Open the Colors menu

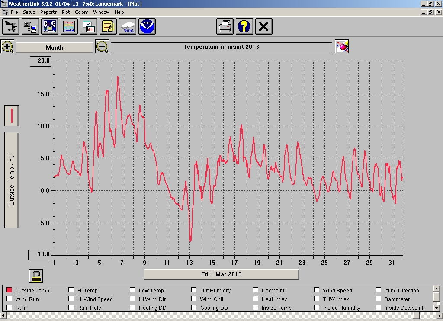coord(81,12)
